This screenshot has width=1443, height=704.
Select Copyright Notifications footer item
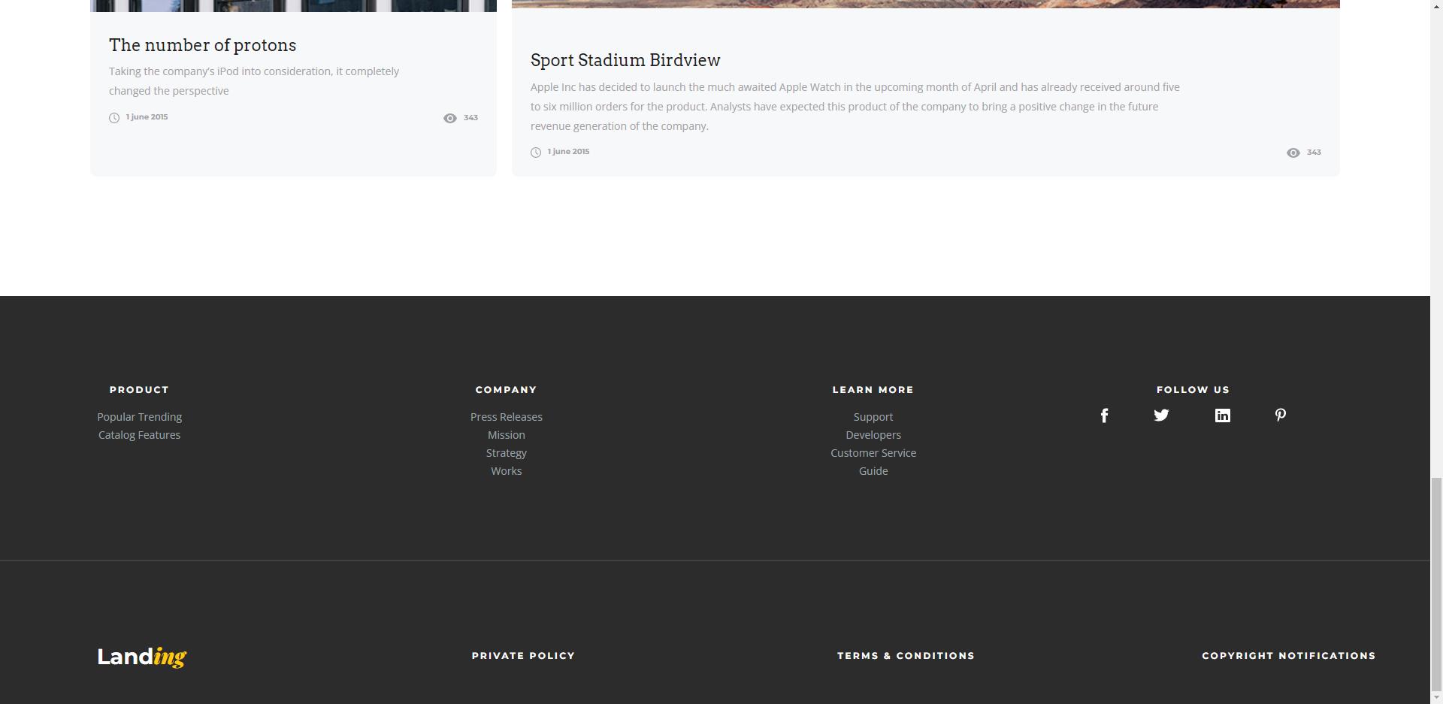pos(1288,656)
